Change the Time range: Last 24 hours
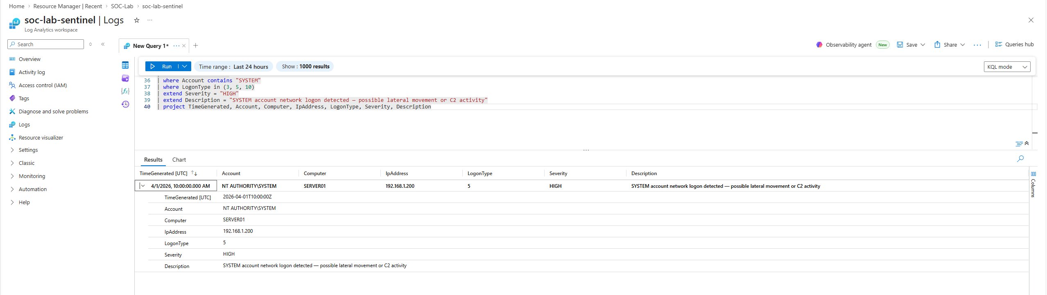The width and height of the screenshot is (1047, 295). click(233, 66)
